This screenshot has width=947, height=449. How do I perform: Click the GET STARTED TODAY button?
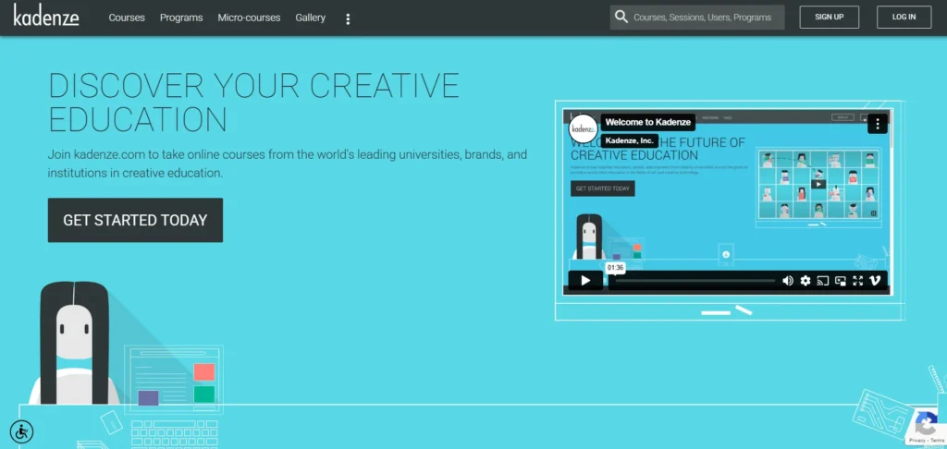(x=135, y=220)
